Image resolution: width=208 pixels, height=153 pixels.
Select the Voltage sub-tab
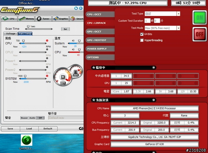click(x=11, y=34)
